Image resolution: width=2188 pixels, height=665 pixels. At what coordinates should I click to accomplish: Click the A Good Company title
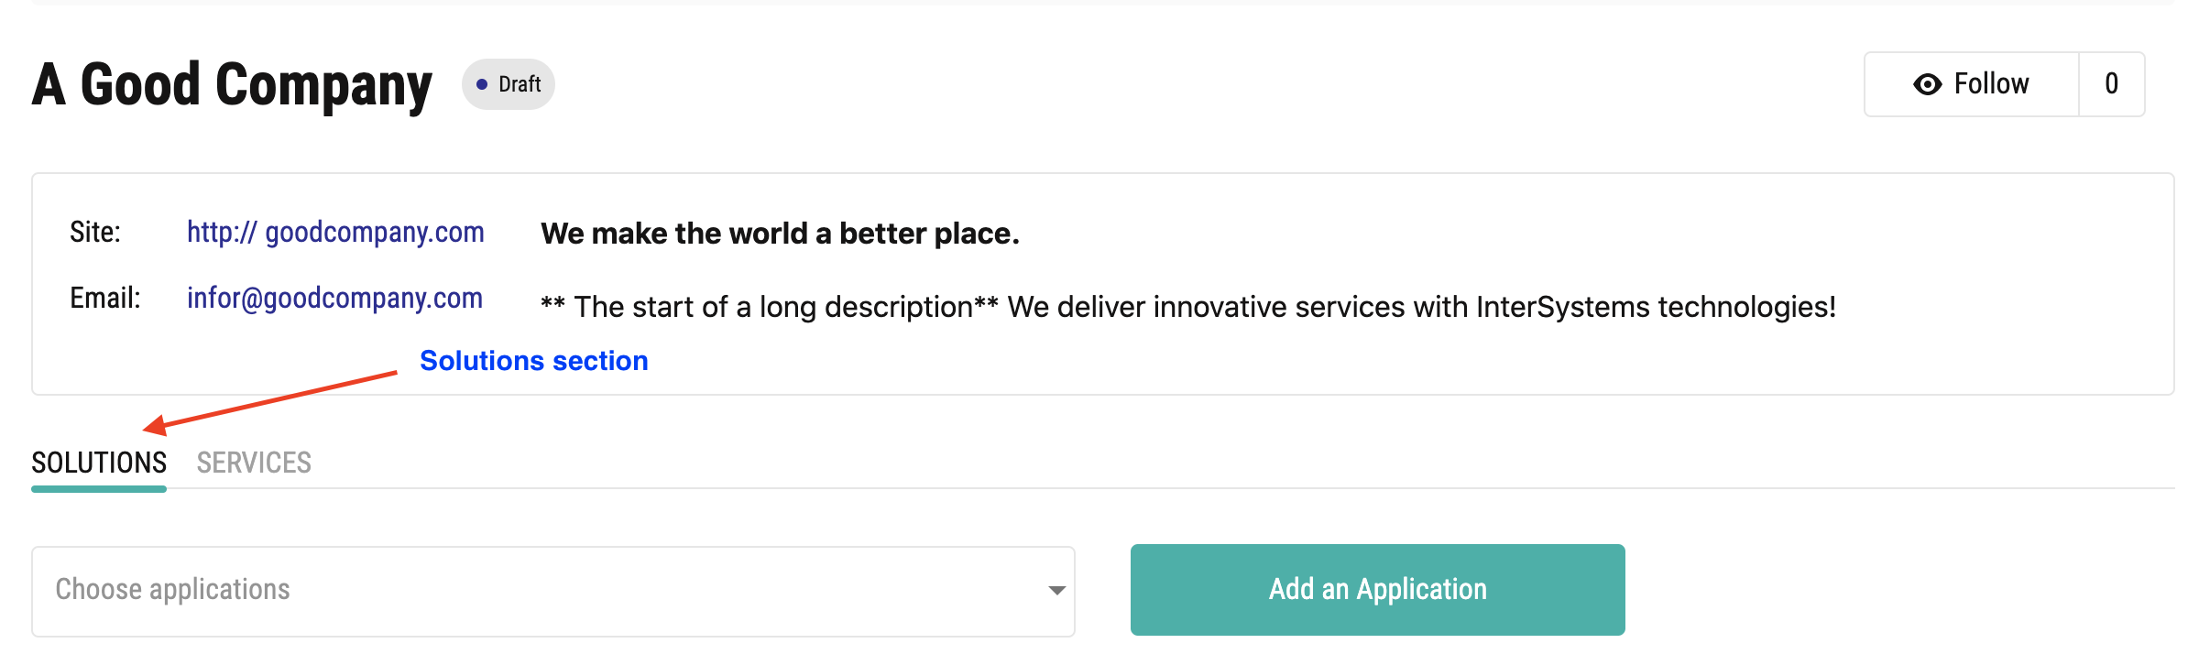(x=232, y=85)
